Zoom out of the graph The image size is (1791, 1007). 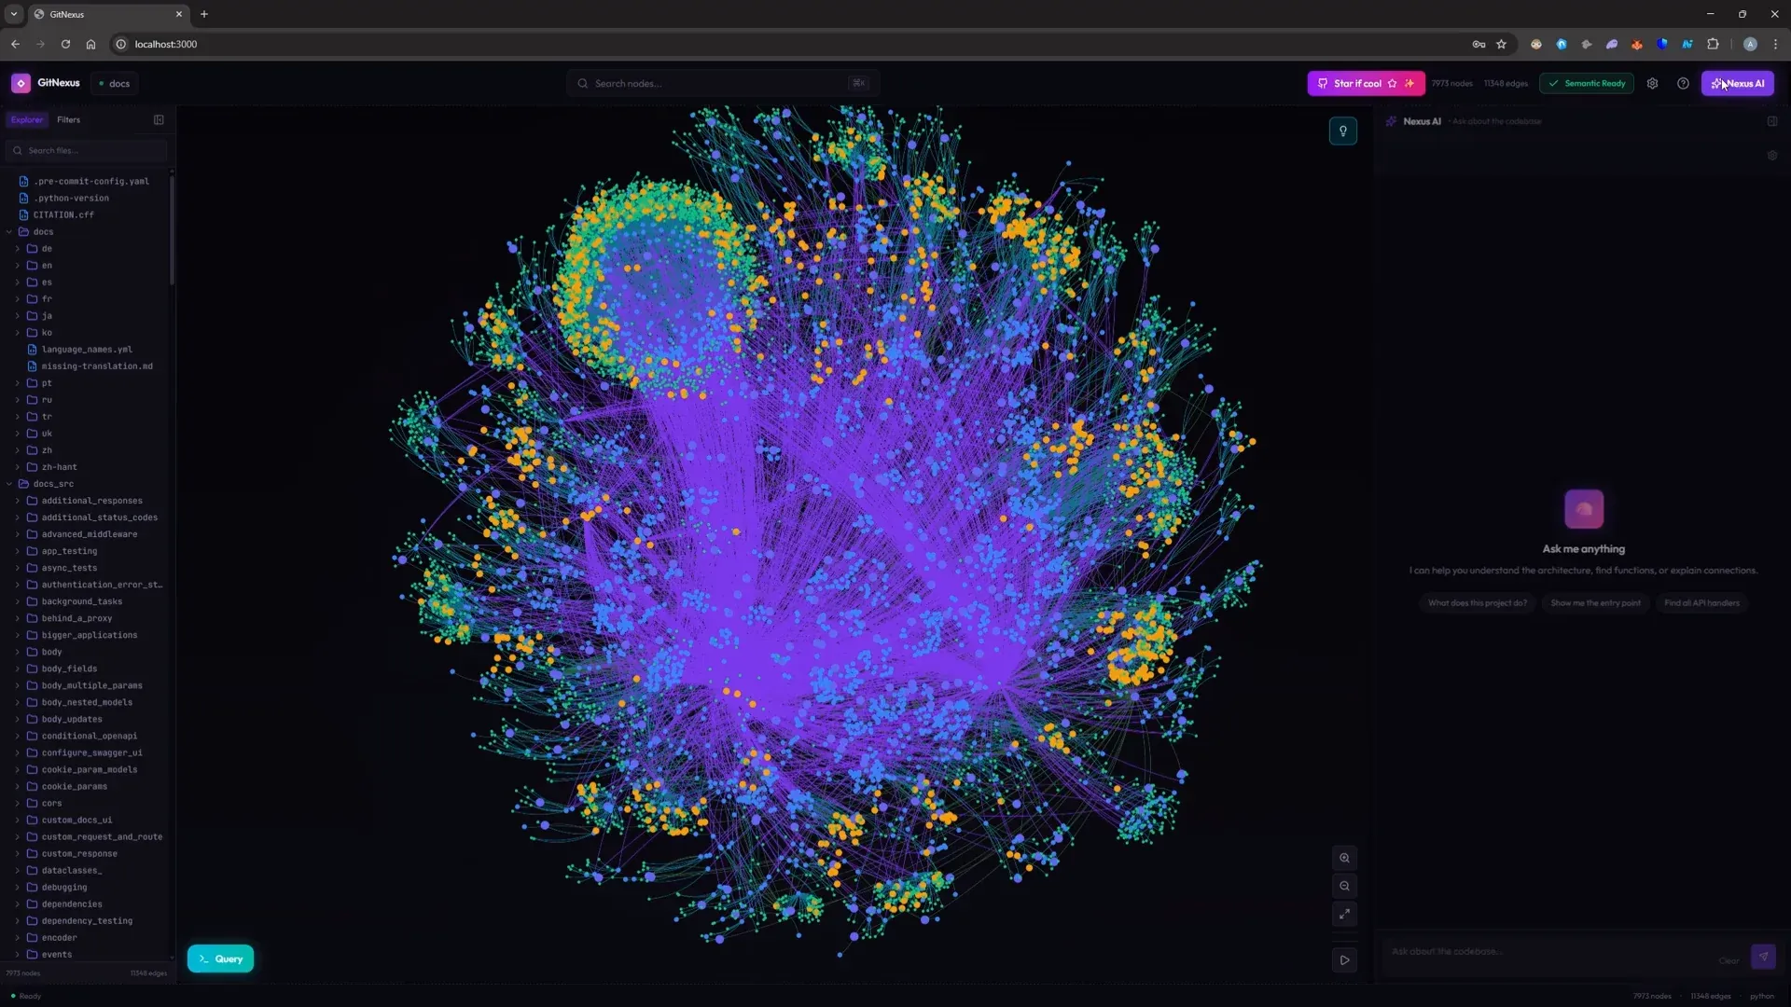[x=1344, y=886]
